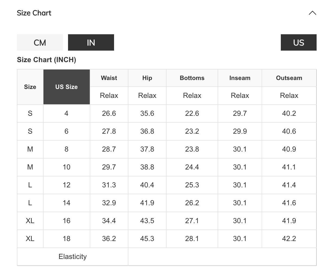Select the US size 10 cell
334x273 pixels.
point(66,167)
